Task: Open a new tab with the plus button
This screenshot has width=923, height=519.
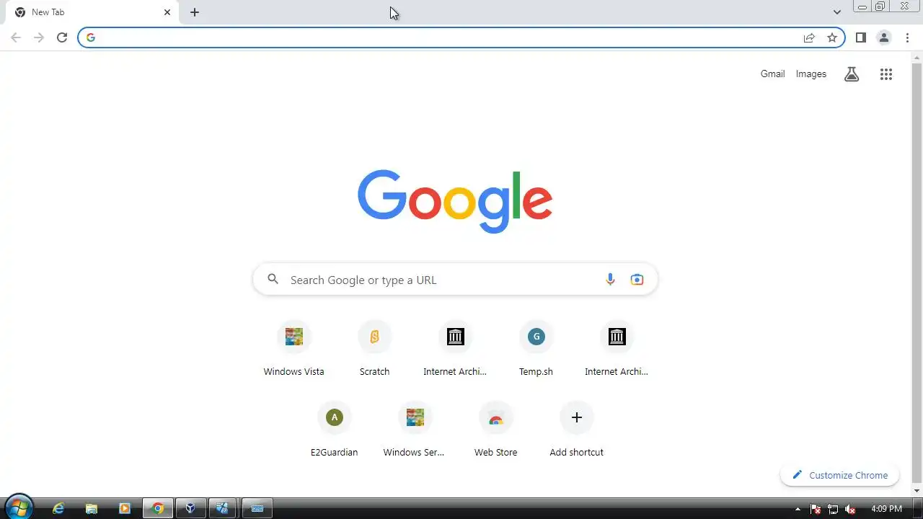Action: click(x=195, y=12)
